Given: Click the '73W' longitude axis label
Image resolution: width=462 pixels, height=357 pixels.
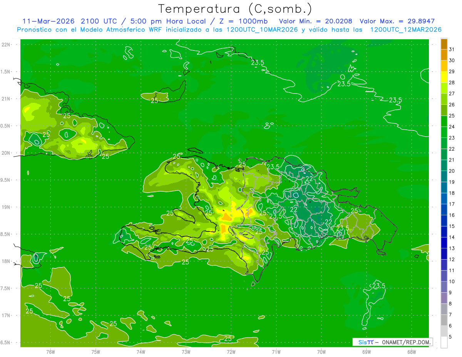Looking at the screenshot, I should pyautogui.click(x=186, y=352).
